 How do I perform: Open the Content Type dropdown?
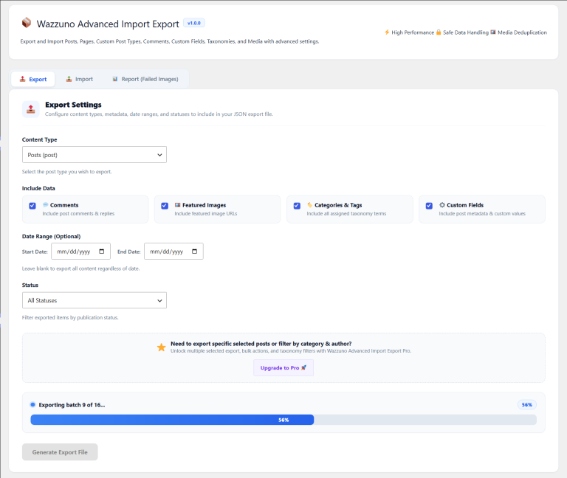click(x=94, y=155)
